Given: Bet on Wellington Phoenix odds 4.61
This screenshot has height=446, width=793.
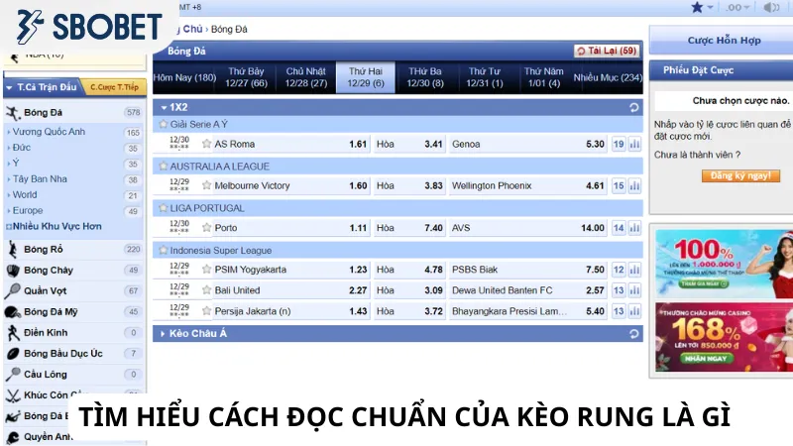Looking at the screenshot, I should tap(595, 185).
